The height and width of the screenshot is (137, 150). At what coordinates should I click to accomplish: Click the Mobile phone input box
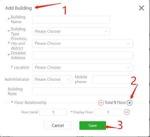click(x=112, y=79)
